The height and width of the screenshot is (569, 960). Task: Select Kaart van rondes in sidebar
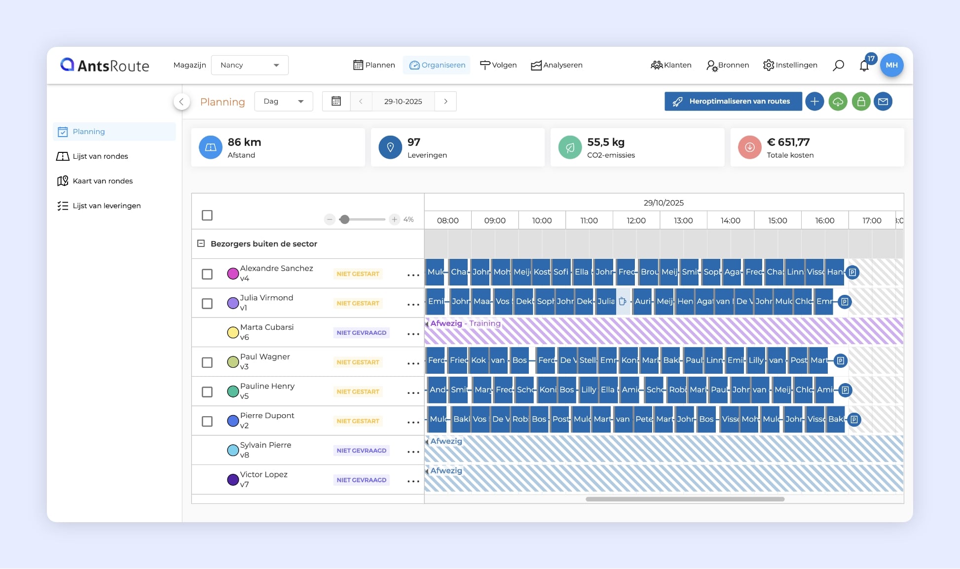coord(103,181)
